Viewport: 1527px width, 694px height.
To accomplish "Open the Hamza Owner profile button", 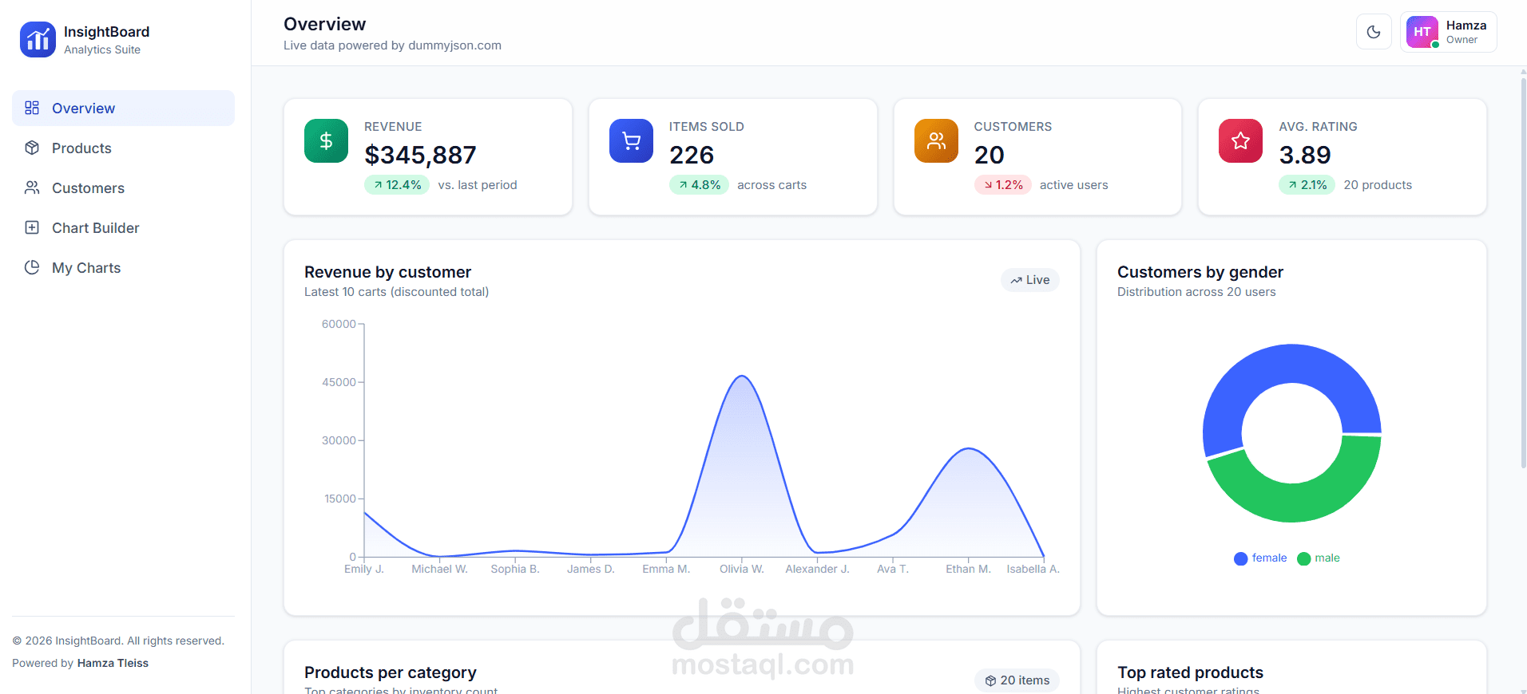I will [x=1448, y=32].
